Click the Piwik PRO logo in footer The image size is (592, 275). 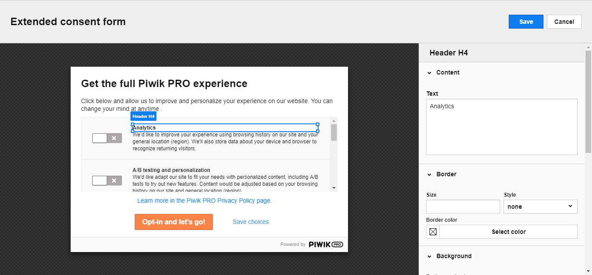click(325, 244)
